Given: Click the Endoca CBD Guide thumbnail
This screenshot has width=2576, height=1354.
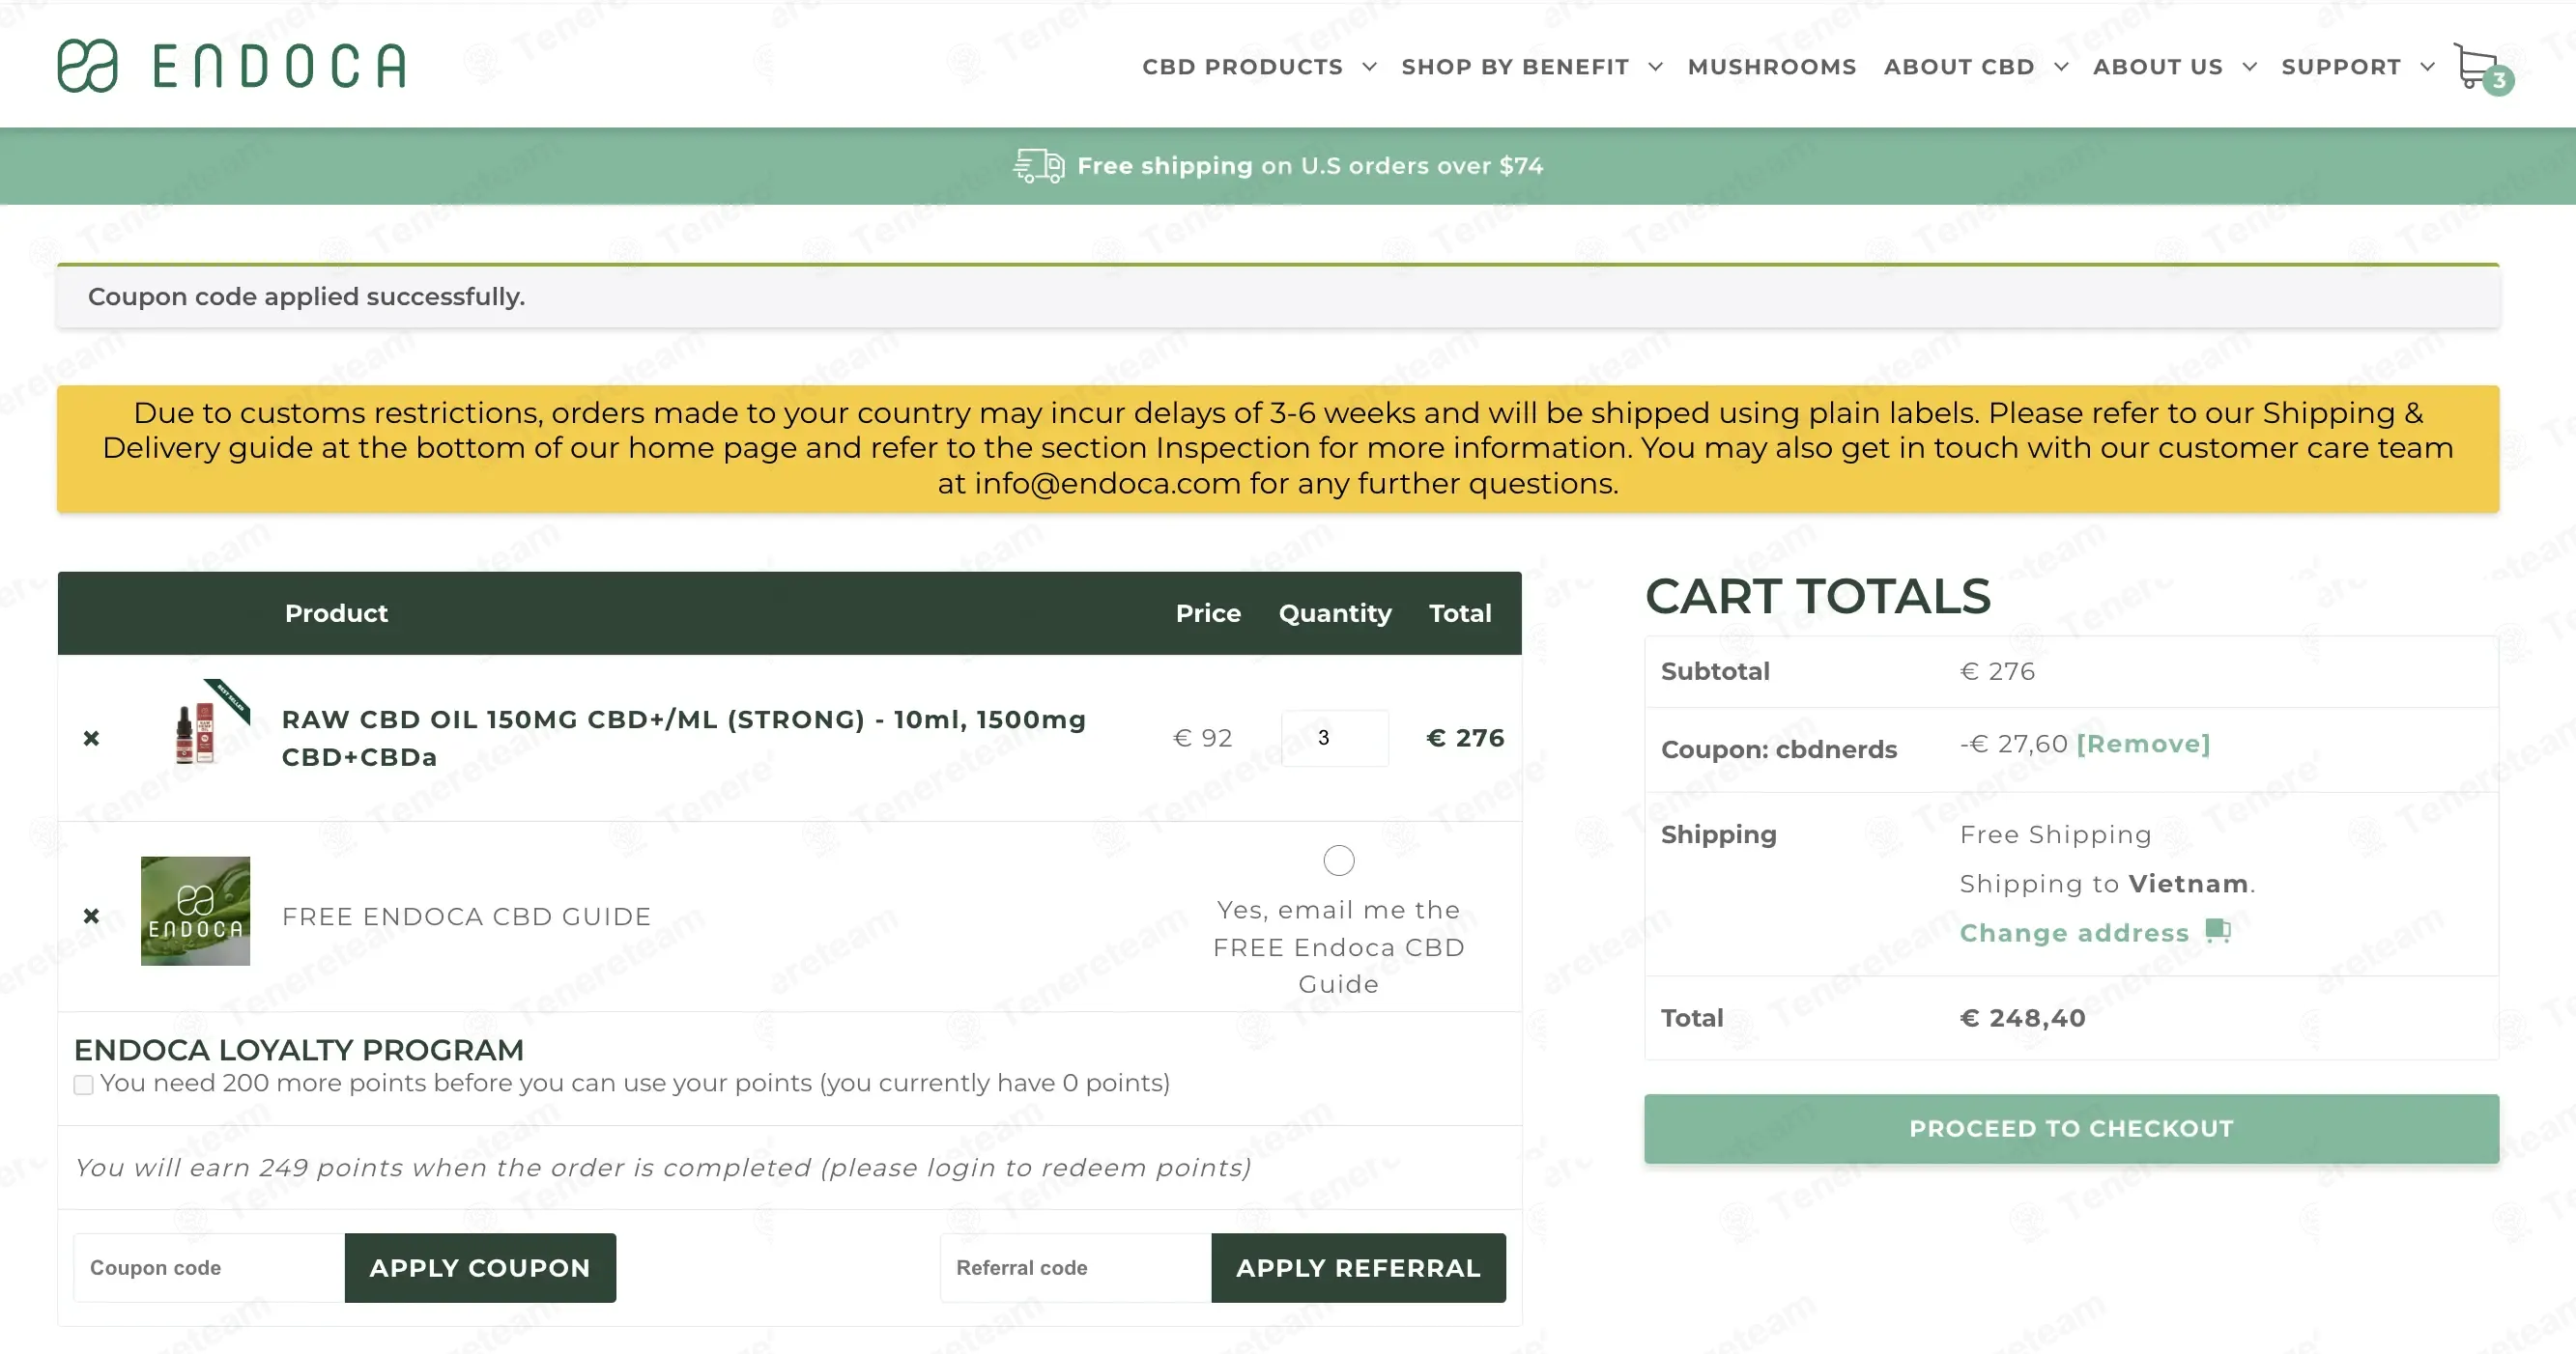Looking at the screenshot, I should pos(195,911).
